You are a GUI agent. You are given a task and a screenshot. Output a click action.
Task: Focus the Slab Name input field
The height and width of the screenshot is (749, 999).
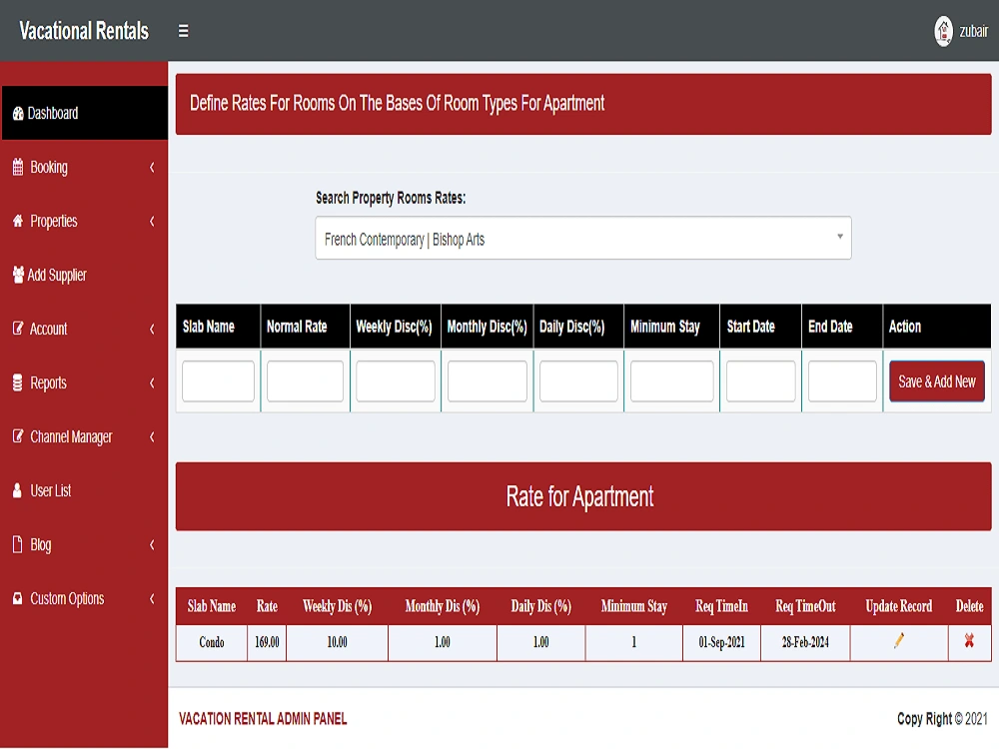pos(218,380)
